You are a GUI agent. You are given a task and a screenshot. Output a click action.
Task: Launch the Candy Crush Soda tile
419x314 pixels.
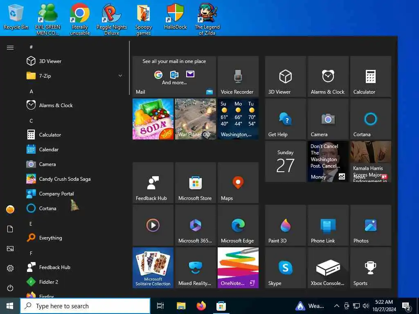[x=153, y=119]
